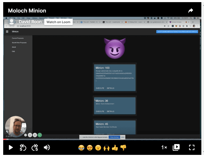Play the Moloch Minion video
The image size is (204, 157).
(x=11, y=147)
